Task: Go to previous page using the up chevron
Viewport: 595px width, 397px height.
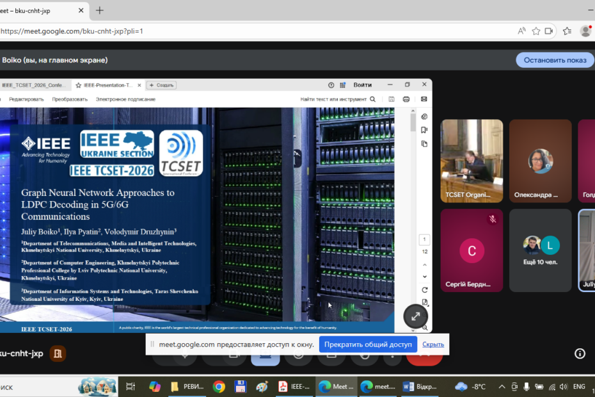Action: [x=424, y=263]
